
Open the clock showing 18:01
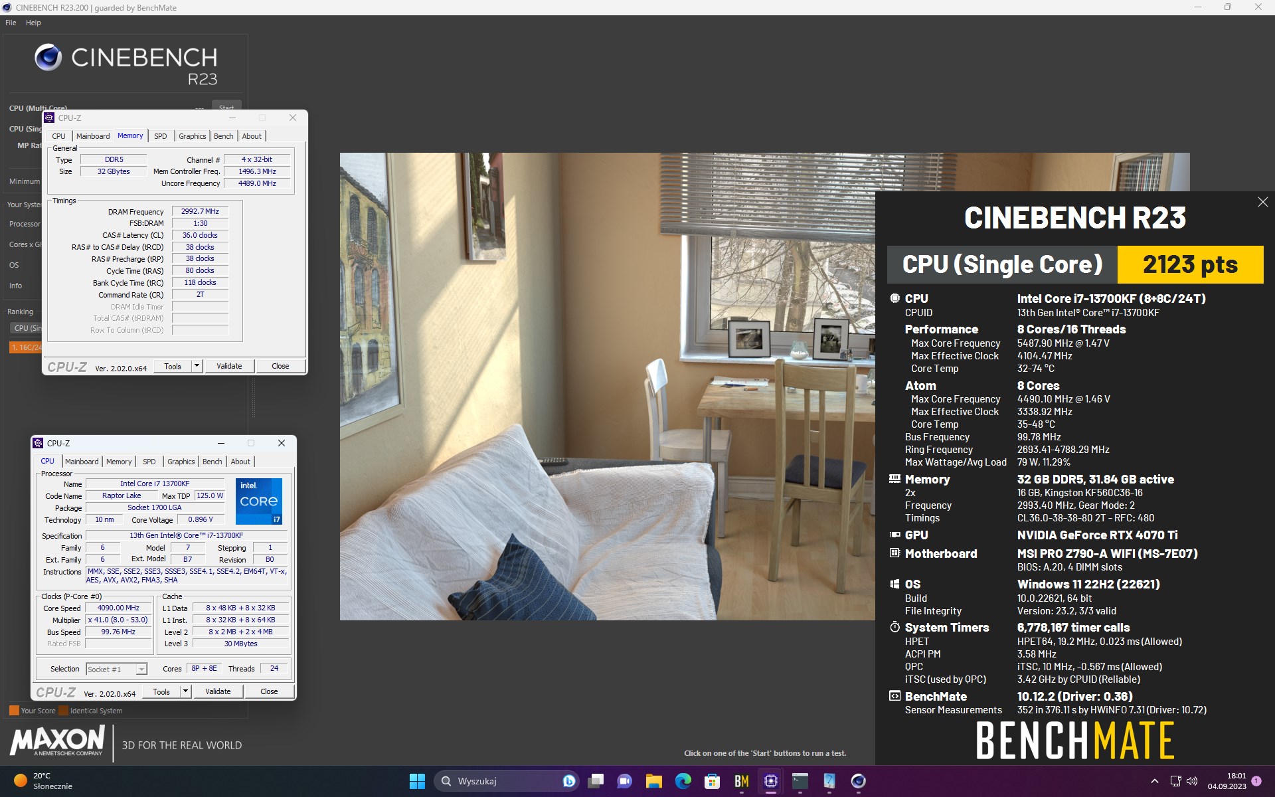pyautogui.click(x=1227, y=781)
